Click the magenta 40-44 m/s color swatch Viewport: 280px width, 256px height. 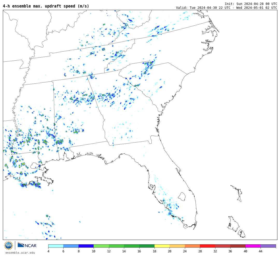click(x=253, y=246)
